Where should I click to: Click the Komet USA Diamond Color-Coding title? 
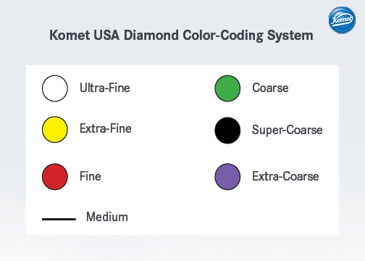tap(181, 36)
